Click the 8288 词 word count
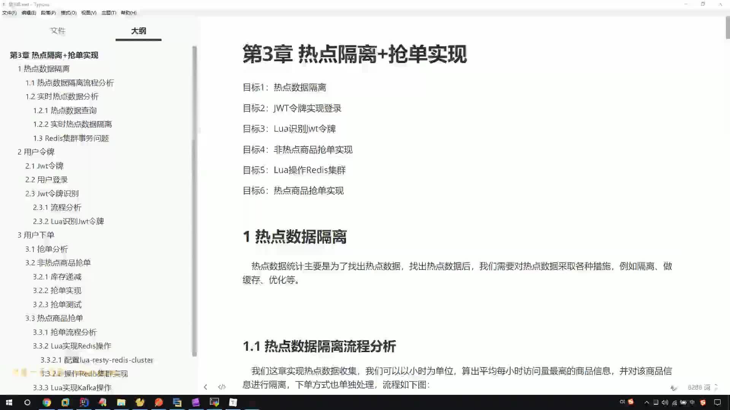Viewport: 730px width, 410px height. 699,387
